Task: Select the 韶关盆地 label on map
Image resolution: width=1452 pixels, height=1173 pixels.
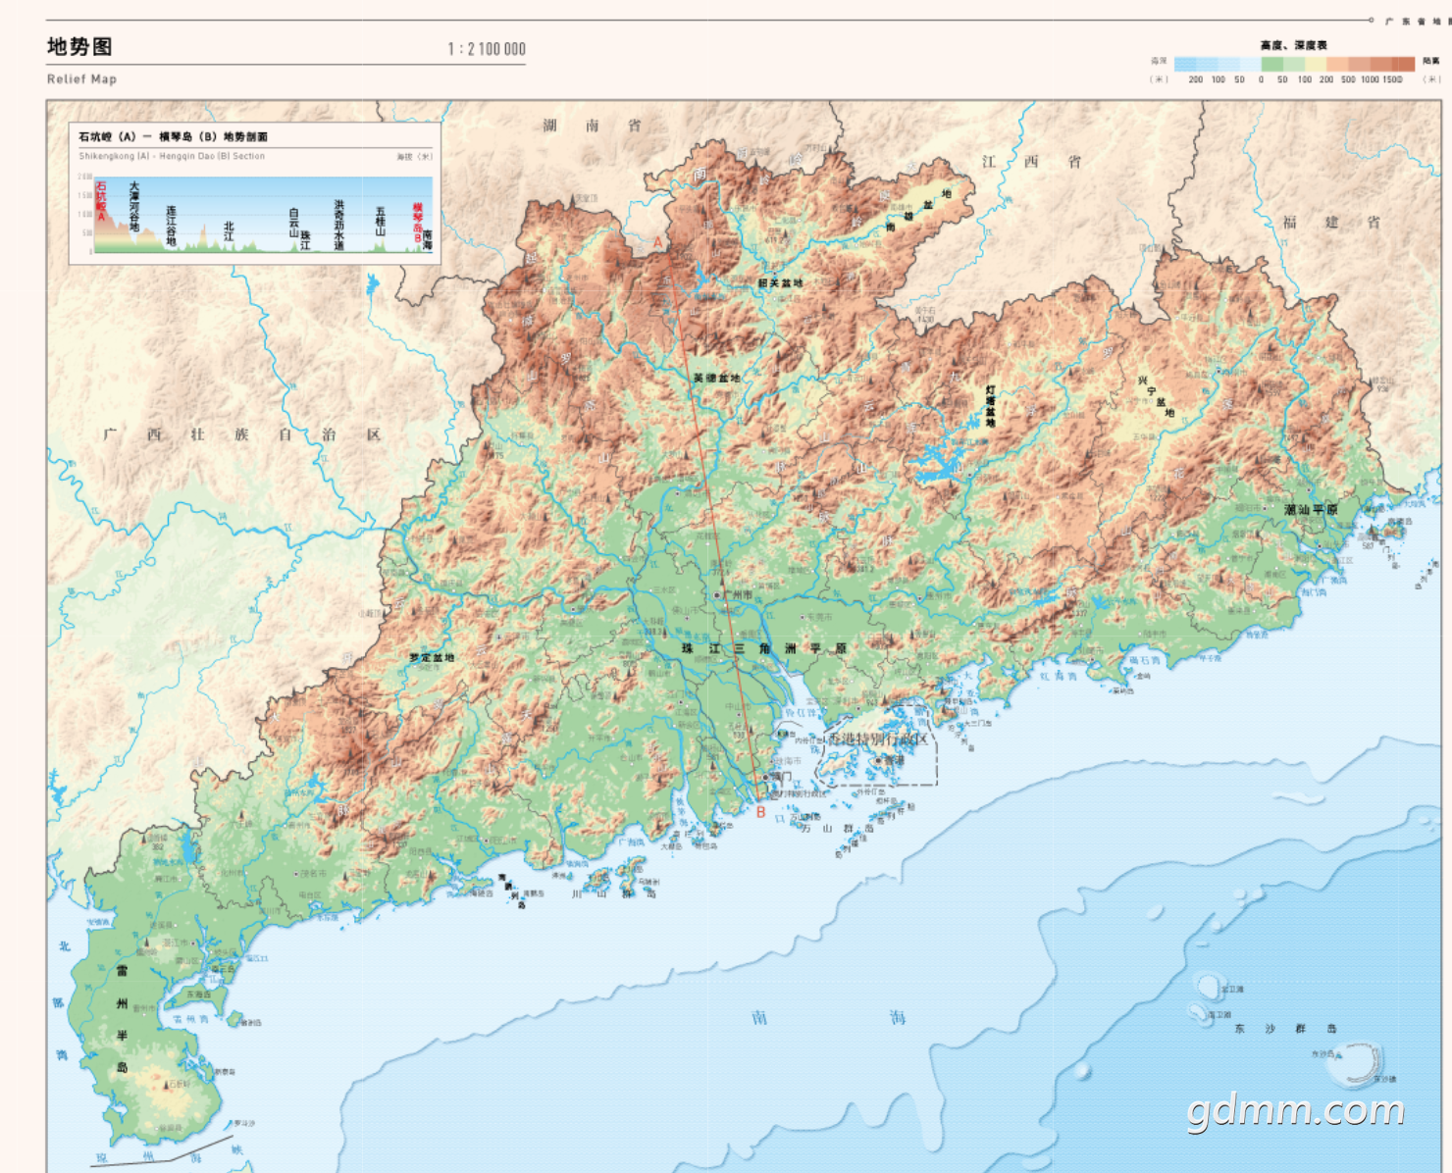Action: pyautogui.click(x=780, y=283)
